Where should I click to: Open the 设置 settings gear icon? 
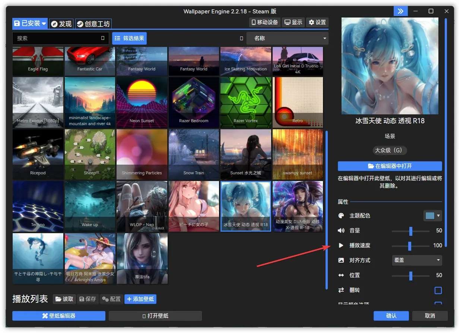pos(311,22)
